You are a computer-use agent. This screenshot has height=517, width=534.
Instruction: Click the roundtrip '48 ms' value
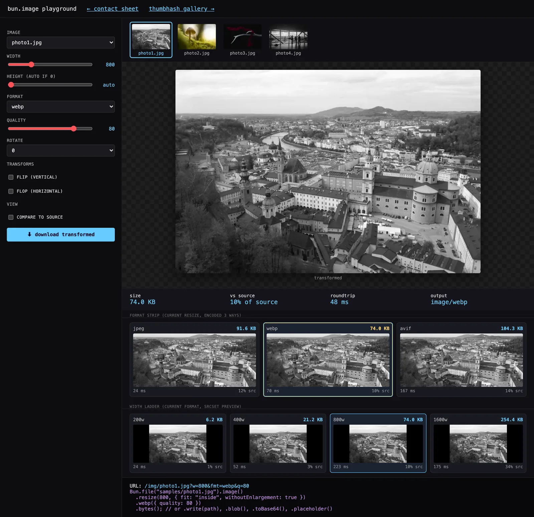point(339,302)
